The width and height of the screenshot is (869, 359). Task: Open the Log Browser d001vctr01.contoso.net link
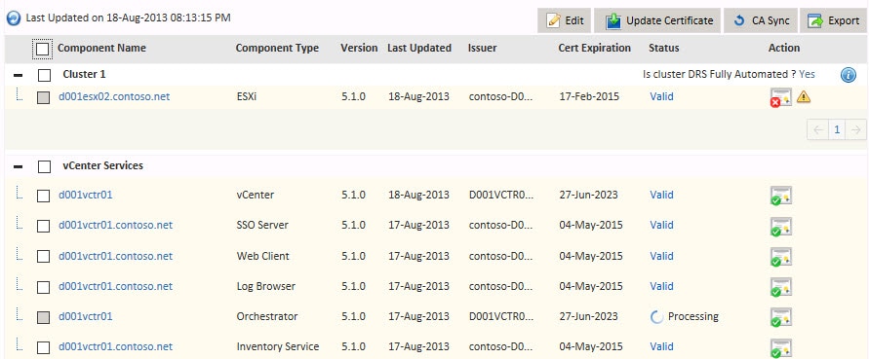tap(115, 287)
